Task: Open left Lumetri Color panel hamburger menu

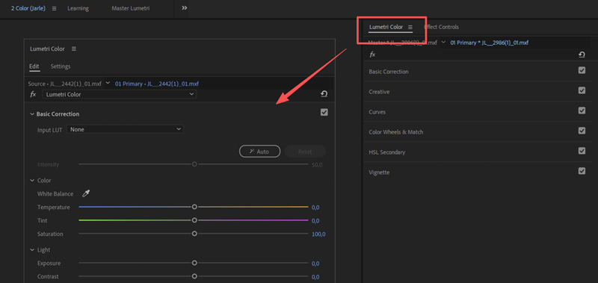Action: click(73, 49)
